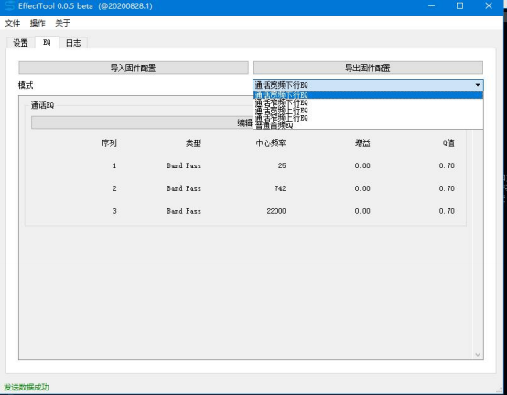The image size is (507, 395).
Task: Click the 序列 column header
Action: pos(109,143)
